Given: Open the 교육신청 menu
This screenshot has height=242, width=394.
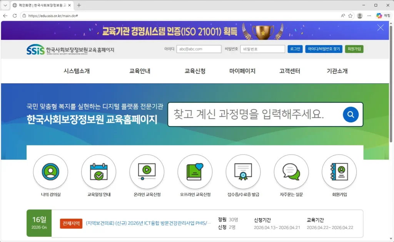Looking at the screenshot, I should (x=195, y=71).
